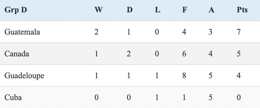Click Canada's goals-for value 6
Image resolution: width=260 pixels, height=108 pixels.
(x=184, y=54)
